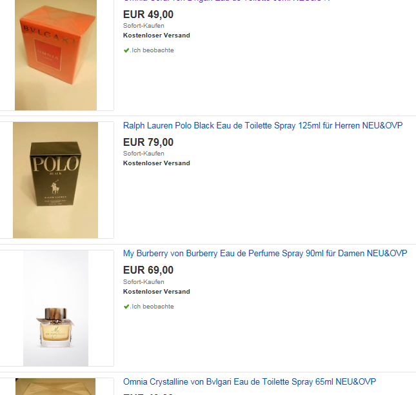Click 'Sofort-Kaufen' under EUR 49,00
This screenshot has height=395, width=416.
coord(144,26)
